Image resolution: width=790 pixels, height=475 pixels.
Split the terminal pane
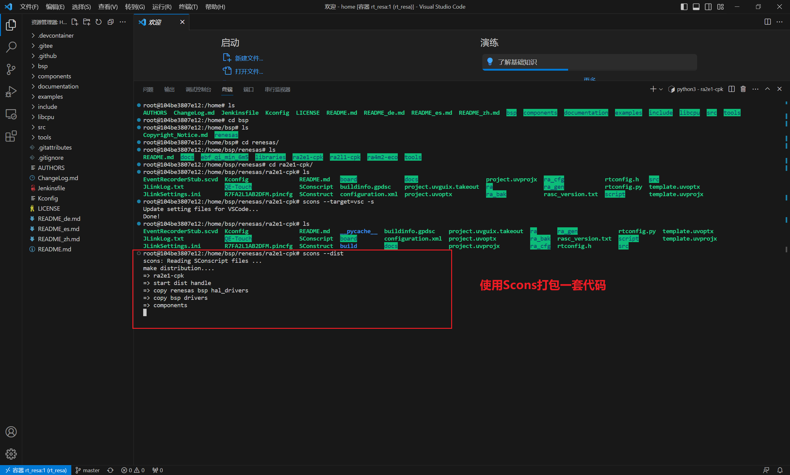(731, 89)
